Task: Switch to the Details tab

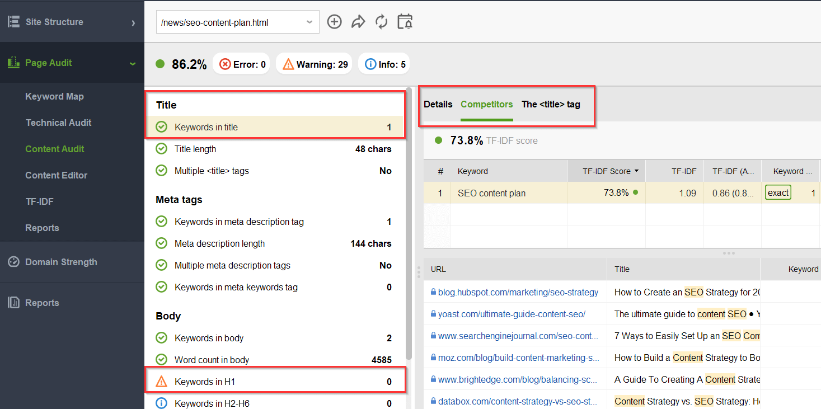Action: [x=438, y=104]
